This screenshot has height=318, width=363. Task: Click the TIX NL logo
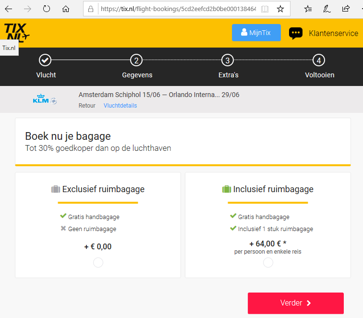click(x=17, y=33)
